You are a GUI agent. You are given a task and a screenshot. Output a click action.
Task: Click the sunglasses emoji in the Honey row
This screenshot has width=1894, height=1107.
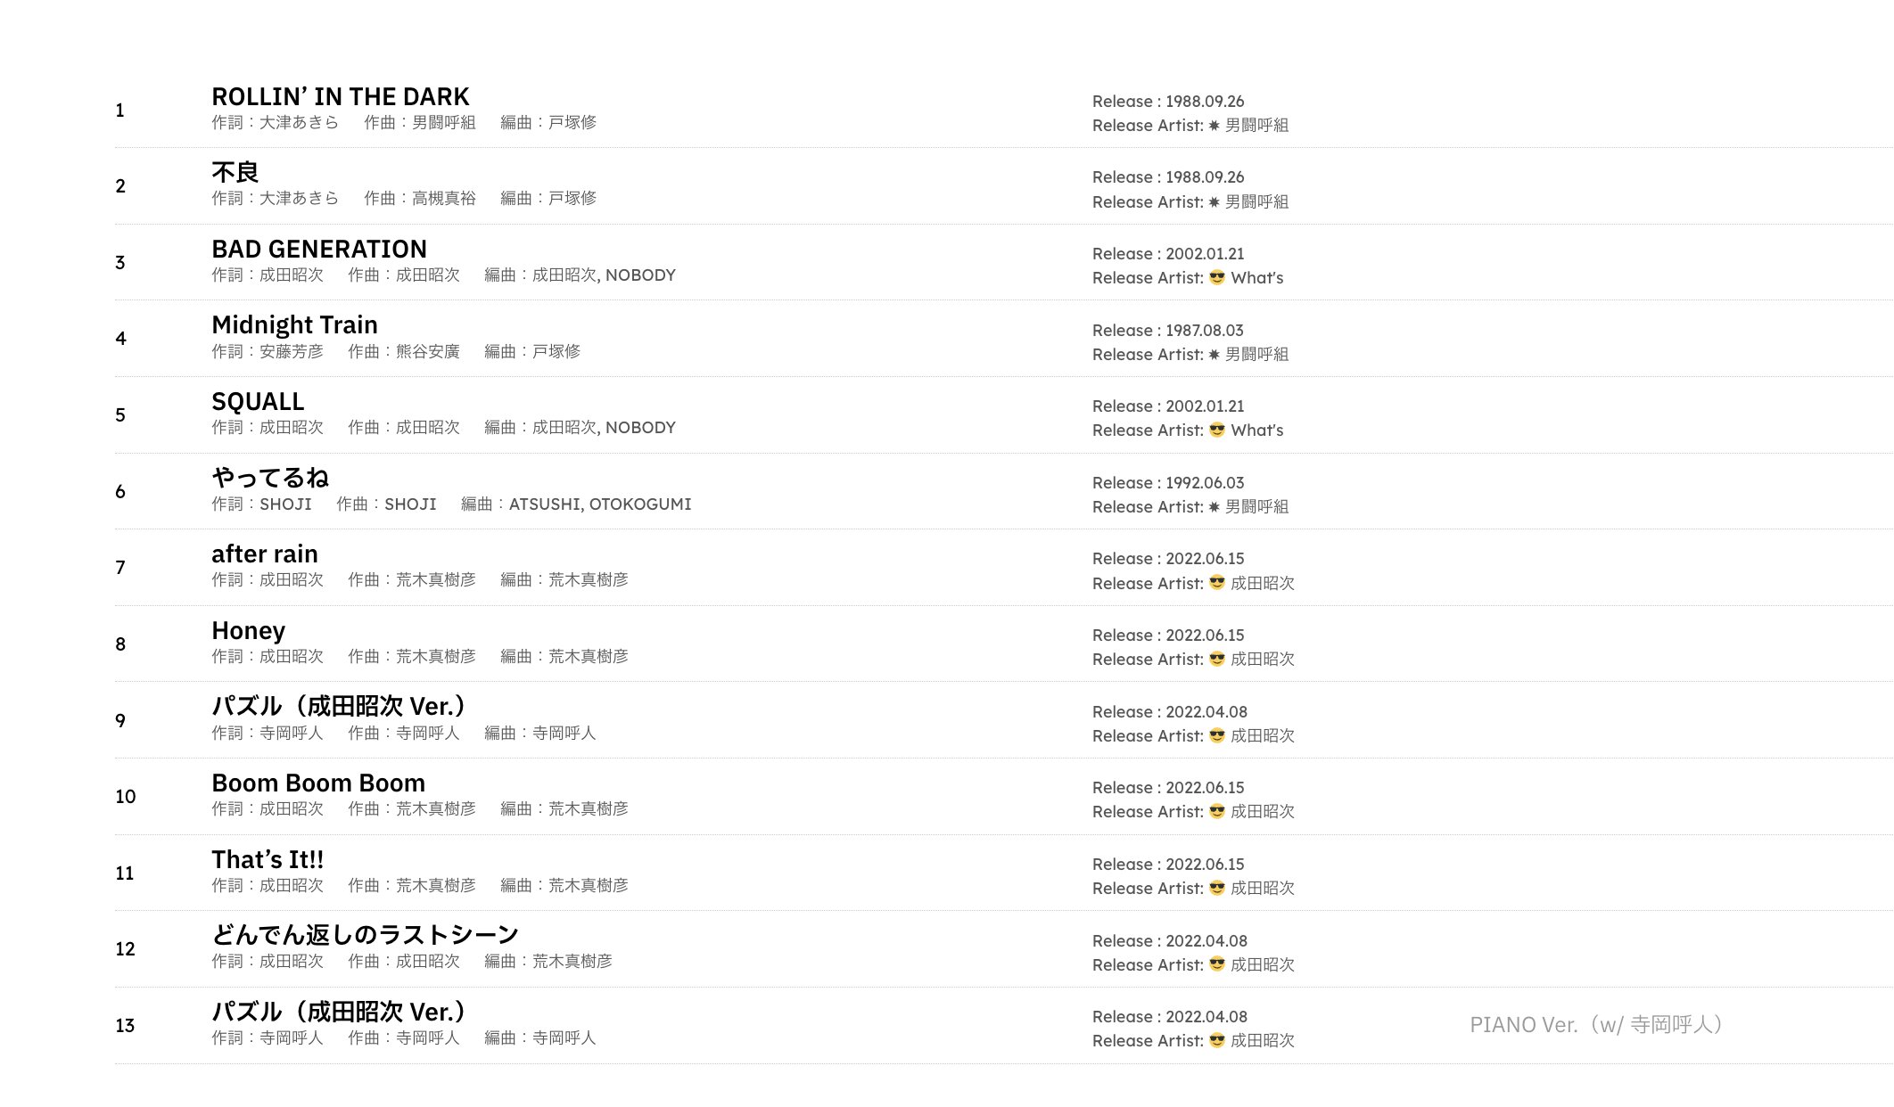point(1216,660)
